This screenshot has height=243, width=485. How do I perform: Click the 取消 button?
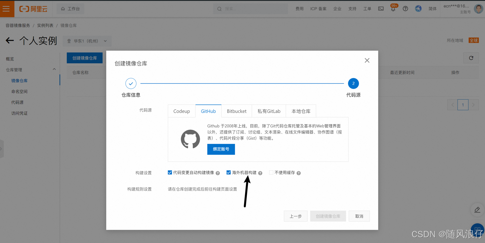(x=359, y=216)
